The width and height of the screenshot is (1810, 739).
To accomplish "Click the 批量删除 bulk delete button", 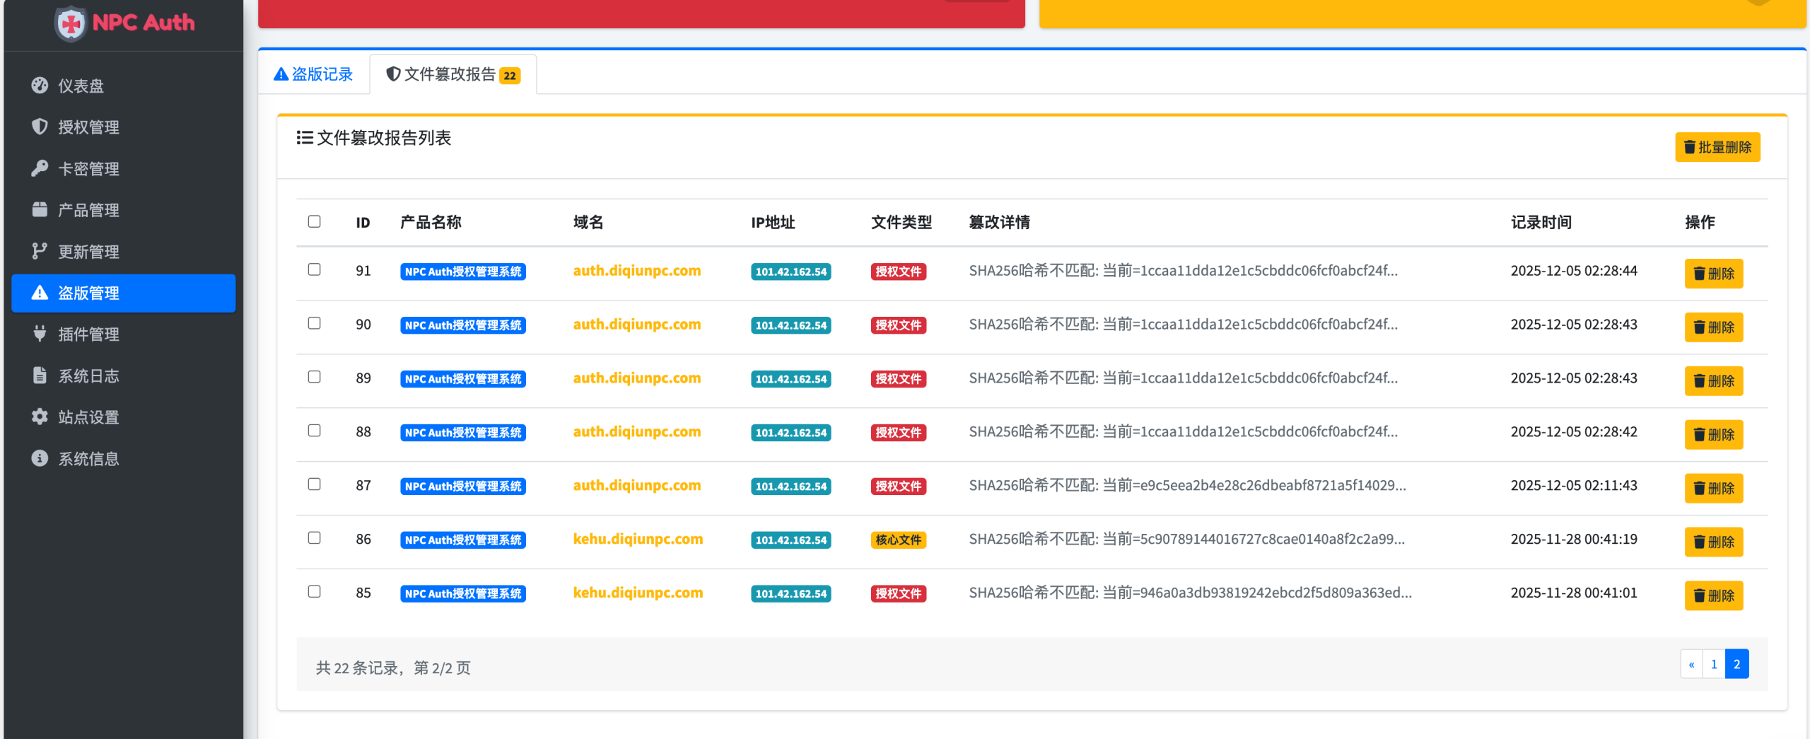I will coord(1717,147).
